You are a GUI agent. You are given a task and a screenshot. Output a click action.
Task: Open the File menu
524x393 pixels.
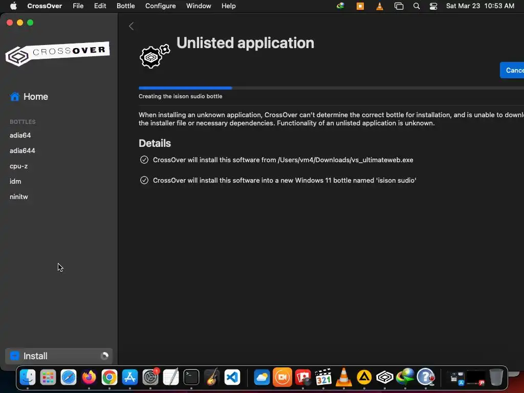[78, 6]
